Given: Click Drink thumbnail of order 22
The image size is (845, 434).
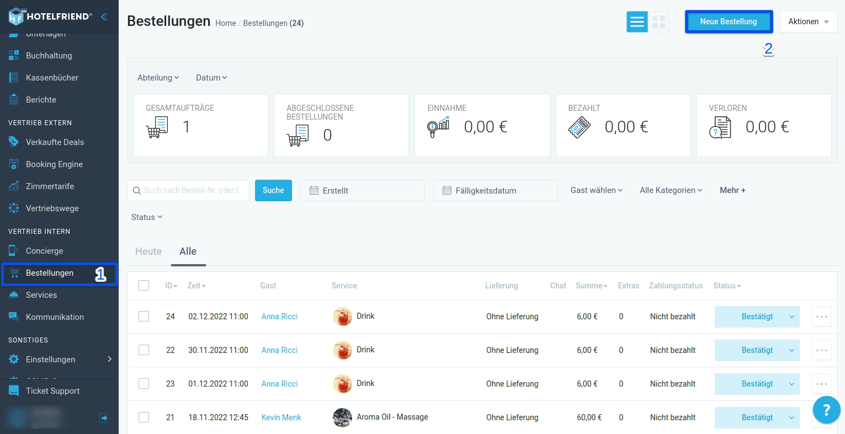Looking at the screenshot, I should [x=342, y=350].
